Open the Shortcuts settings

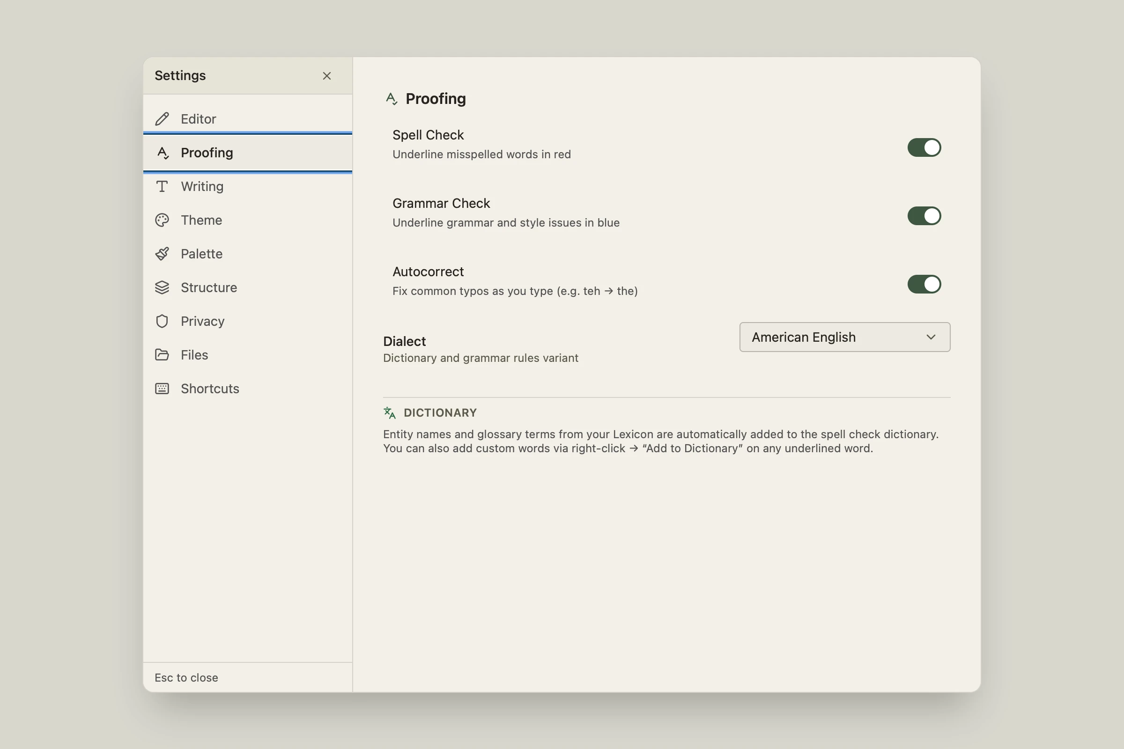248,389
